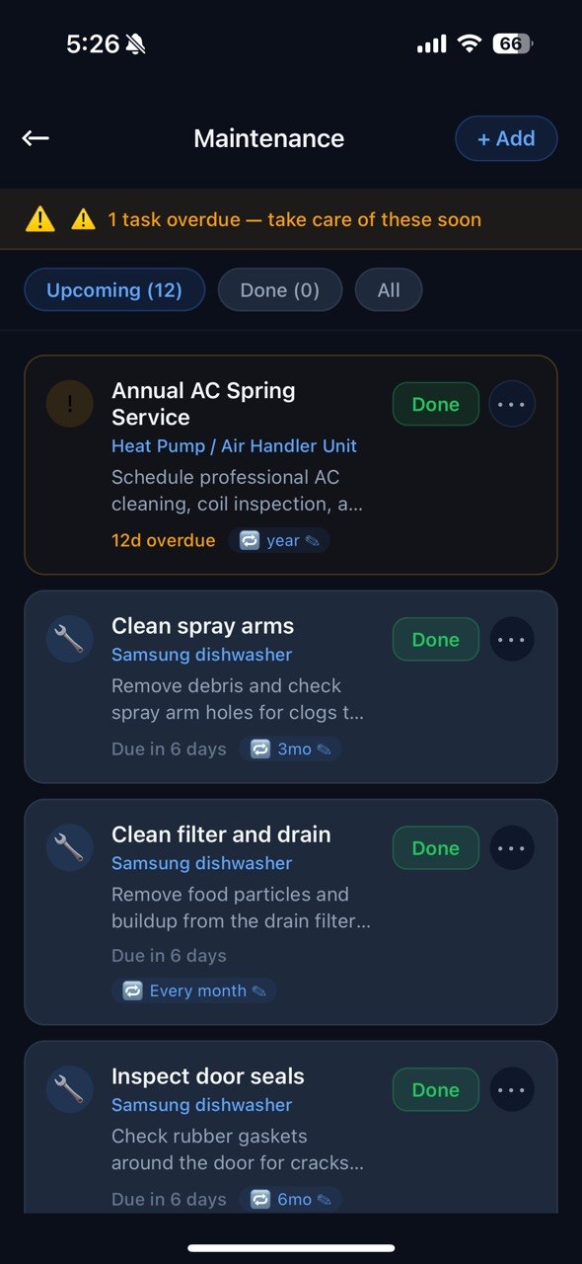Tap the + Add button to create a task
This screenshot has height=1264, width=582.
506,138
